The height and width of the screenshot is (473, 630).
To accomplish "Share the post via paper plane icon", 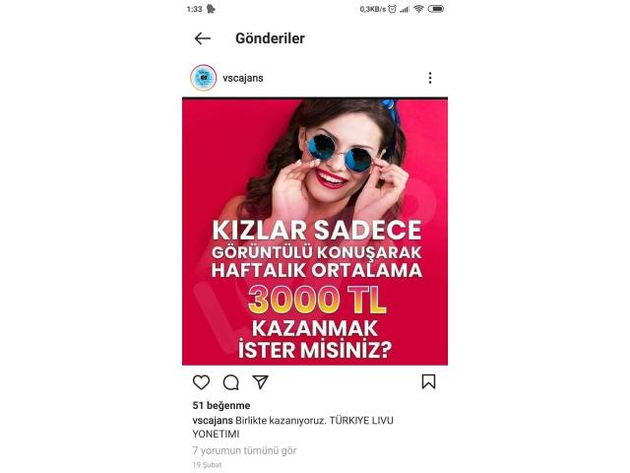I will click(x=260, y=382).
